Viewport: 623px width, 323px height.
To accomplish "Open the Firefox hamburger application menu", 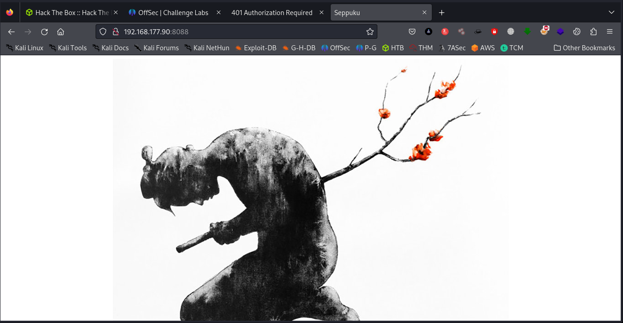I will click(610, 32).
